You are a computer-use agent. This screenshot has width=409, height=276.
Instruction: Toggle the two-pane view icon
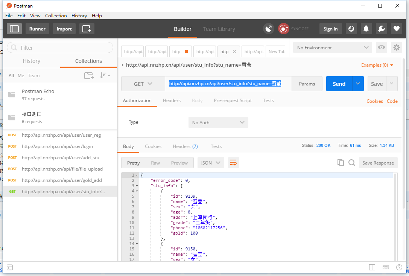pos(372,267)
